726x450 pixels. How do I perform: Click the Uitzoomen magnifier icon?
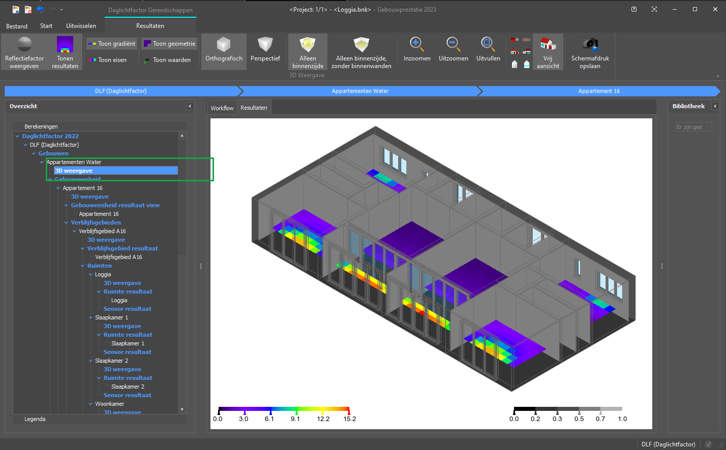pyautogui.click(x=453, y=45)
